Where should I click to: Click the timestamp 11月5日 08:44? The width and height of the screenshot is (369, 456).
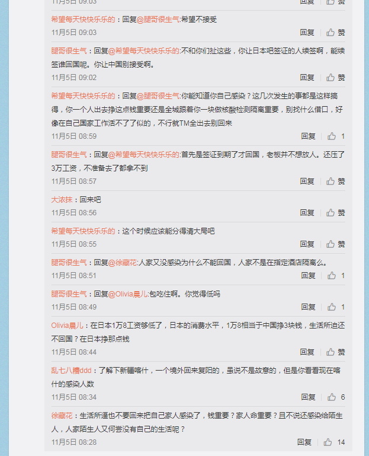(x=74, y=352)
